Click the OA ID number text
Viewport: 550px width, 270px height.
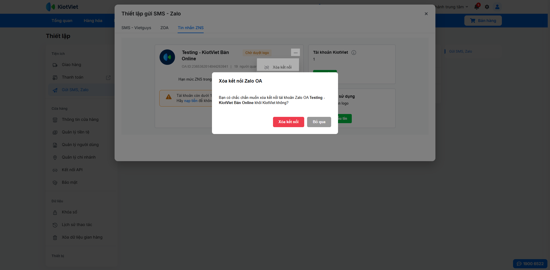205,67
